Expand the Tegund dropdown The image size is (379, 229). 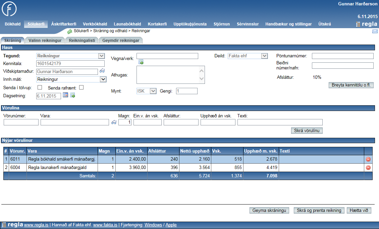click(x=101, y=56)
